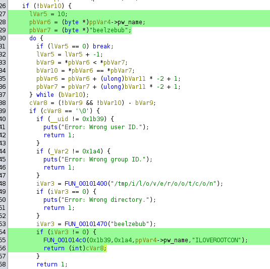Click the '\0' literal on line 39
Image resolution: width=270 pixels, height=269 pixels.
click(x=82, y=111)
